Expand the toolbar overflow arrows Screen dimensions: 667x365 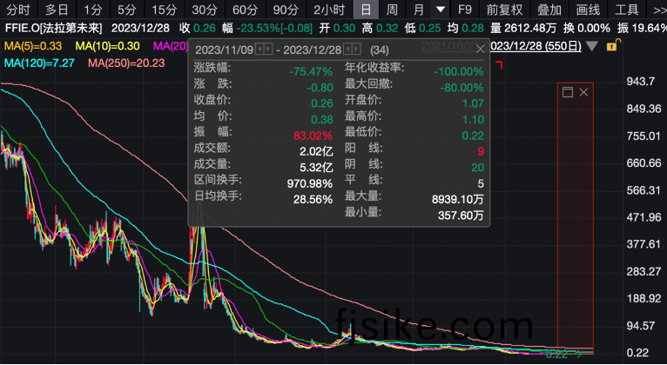tap(654, 10)
